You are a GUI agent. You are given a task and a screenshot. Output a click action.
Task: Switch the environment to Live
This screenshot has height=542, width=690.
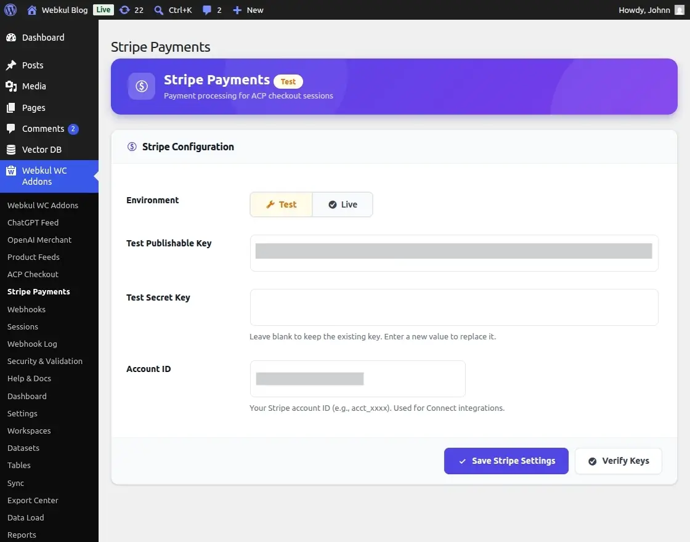point(343,204)
